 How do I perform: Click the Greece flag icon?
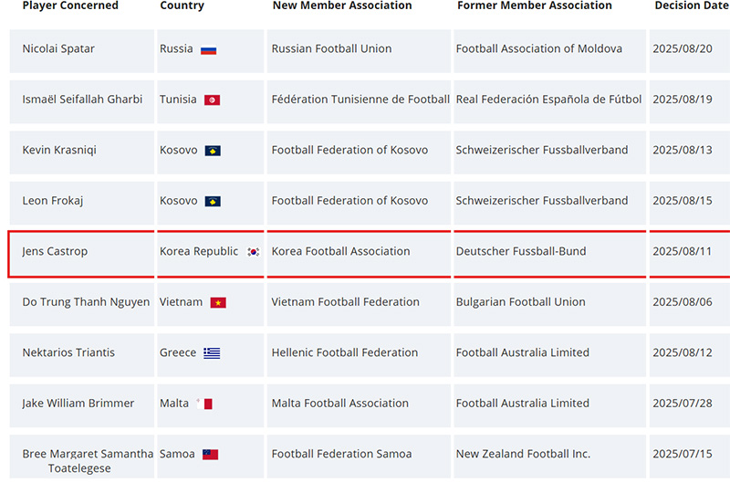coord(212,353)
